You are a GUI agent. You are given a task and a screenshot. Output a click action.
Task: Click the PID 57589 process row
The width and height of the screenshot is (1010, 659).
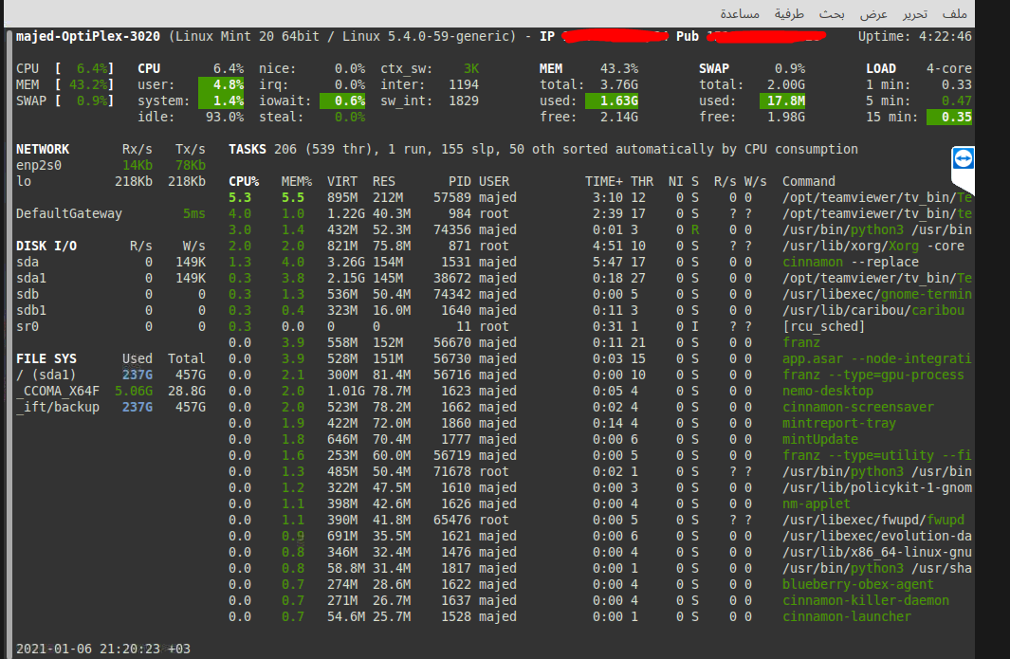click(600, 198)
